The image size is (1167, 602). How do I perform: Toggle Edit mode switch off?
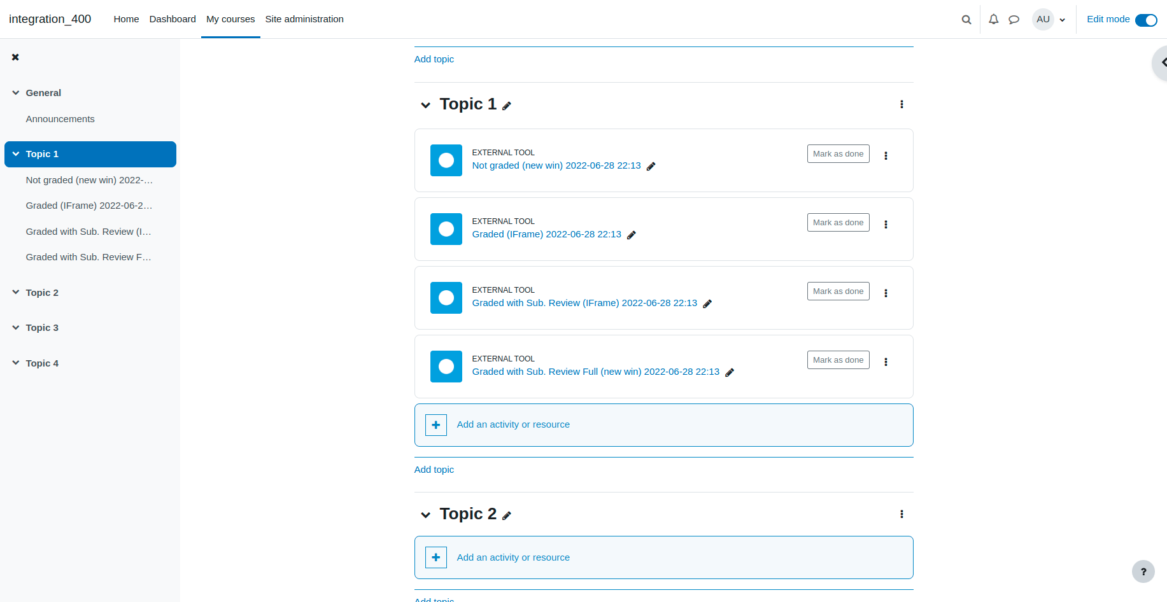pyautogui.click(x=1146, y=20)
